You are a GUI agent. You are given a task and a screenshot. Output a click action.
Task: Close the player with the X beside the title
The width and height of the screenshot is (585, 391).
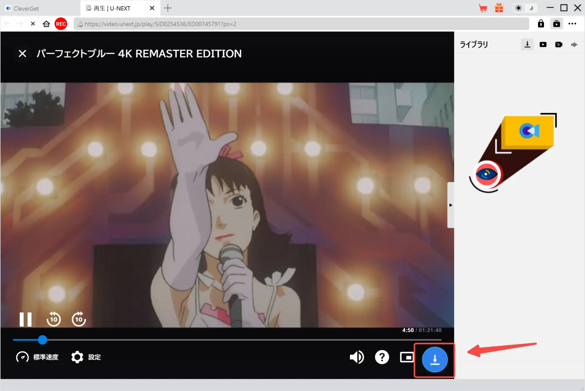pos(22,54)
